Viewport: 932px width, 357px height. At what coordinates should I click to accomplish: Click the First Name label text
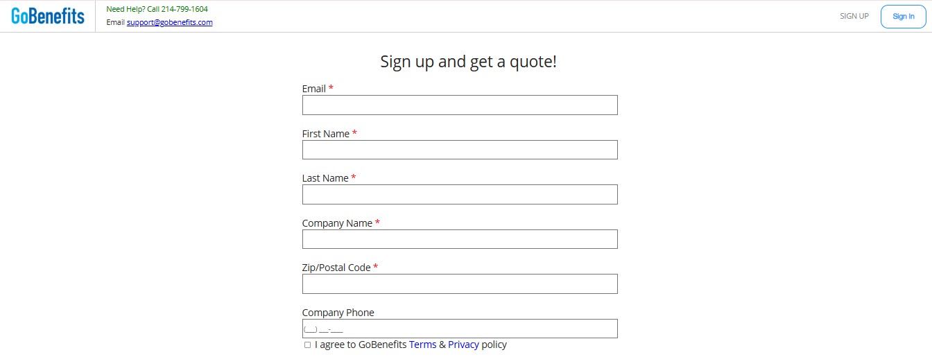pos(326,134)
